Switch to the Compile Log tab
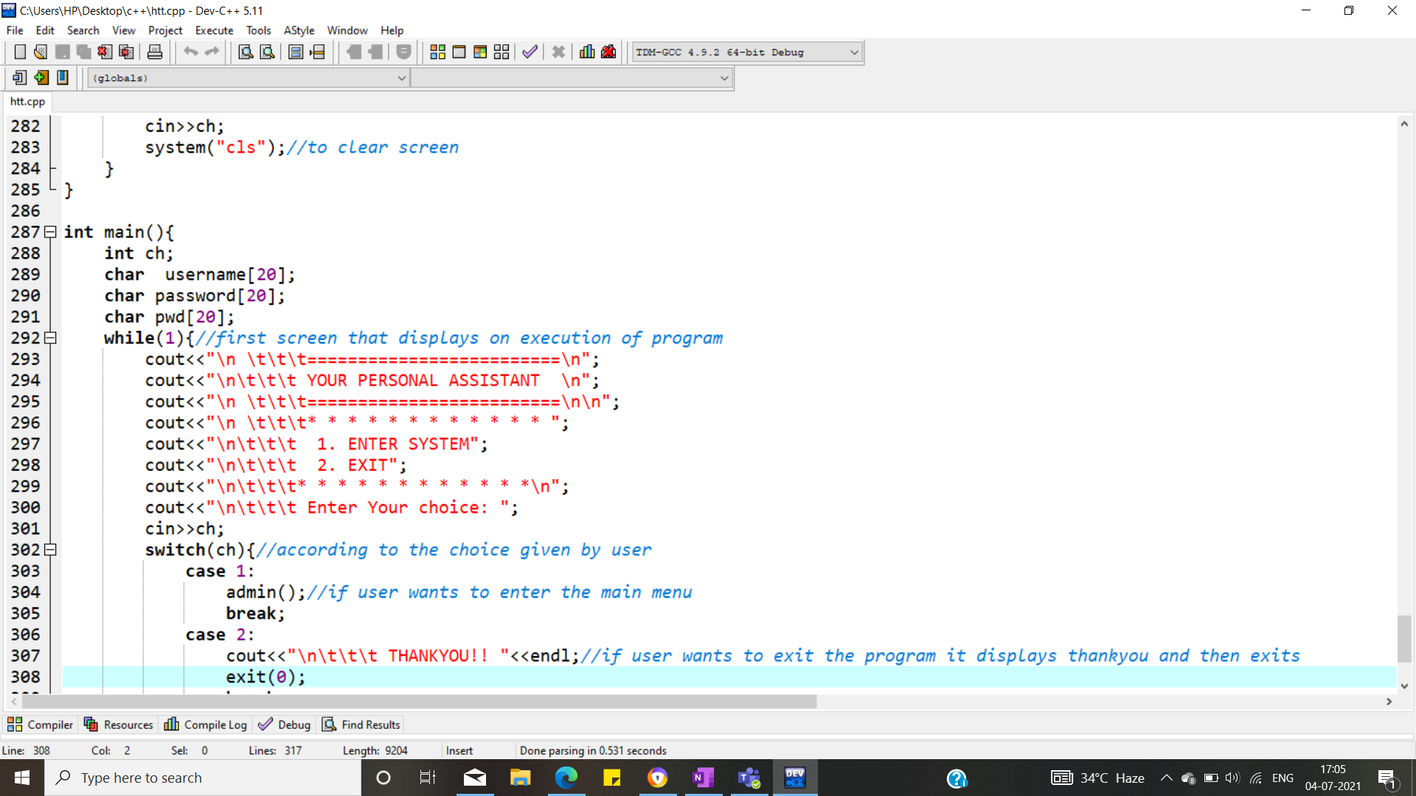Image resolution: width=1416 pixels, height=796 pixels. click(x=206, y=725)
